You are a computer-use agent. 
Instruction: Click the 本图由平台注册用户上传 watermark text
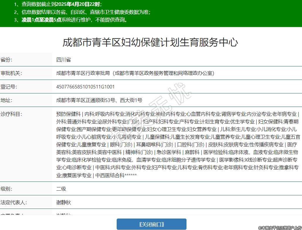point(279,227)
